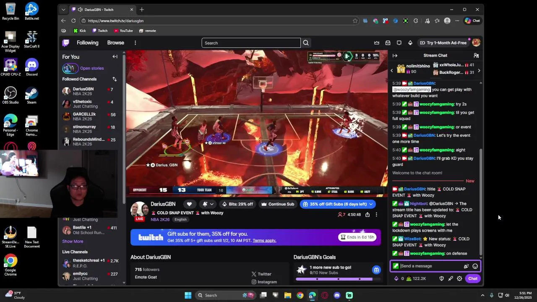Open a new browser tab

tap(142, 9)
